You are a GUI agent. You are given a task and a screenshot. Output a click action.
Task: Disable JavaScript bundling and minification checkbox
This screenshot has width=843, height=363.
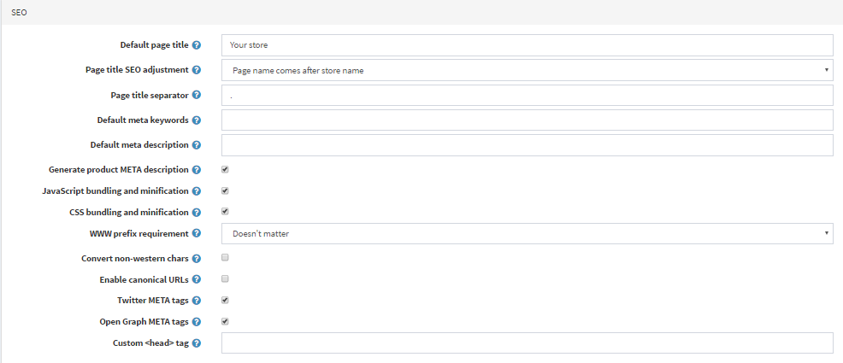[225, 191]
